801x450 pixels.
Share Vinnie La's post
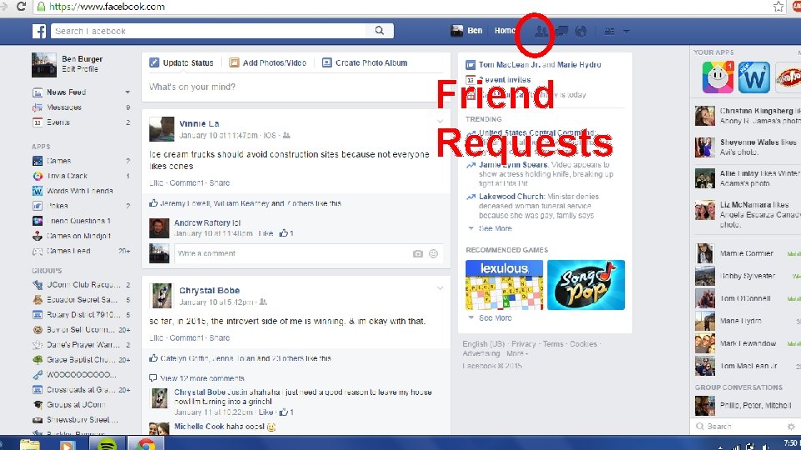click(219, 182)
